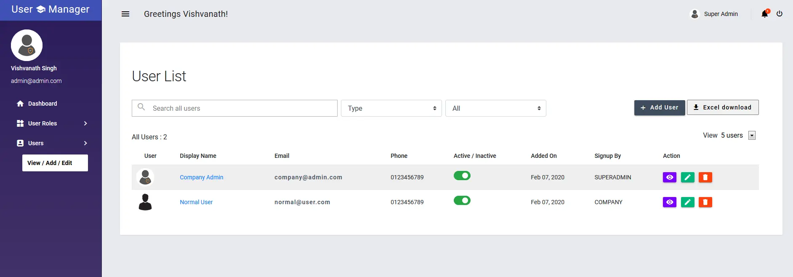
Task: Click the Excel download button
Action: (722, 107)
